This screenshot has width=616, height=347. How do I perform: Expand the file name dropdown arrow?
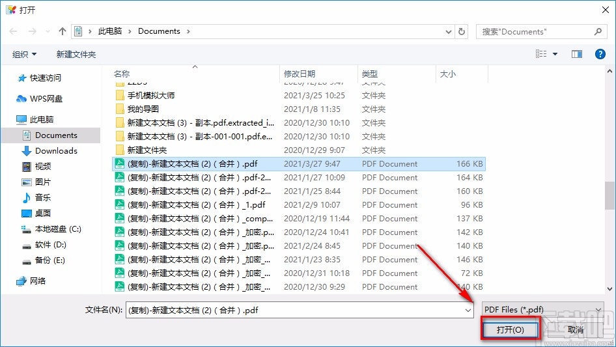[468, 310]
